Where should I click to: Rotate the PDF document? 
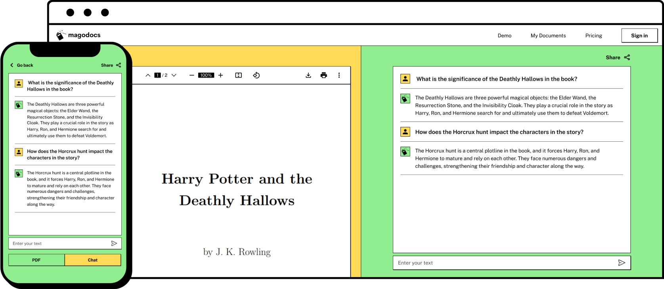coord(256,75)
